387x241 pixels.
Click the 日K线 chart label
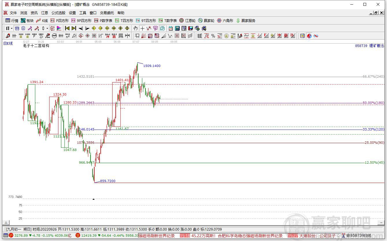(x=8, y=43)
